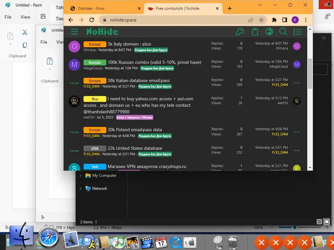Open the NoHide hamburger menu icon

click(74, 32)
